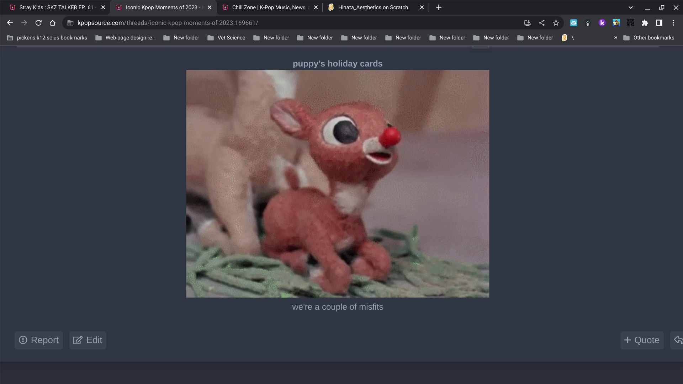This screenshot has height=384, width=683.
Task: Open the colorful square extension icon
Action: (x=616, y=23)
